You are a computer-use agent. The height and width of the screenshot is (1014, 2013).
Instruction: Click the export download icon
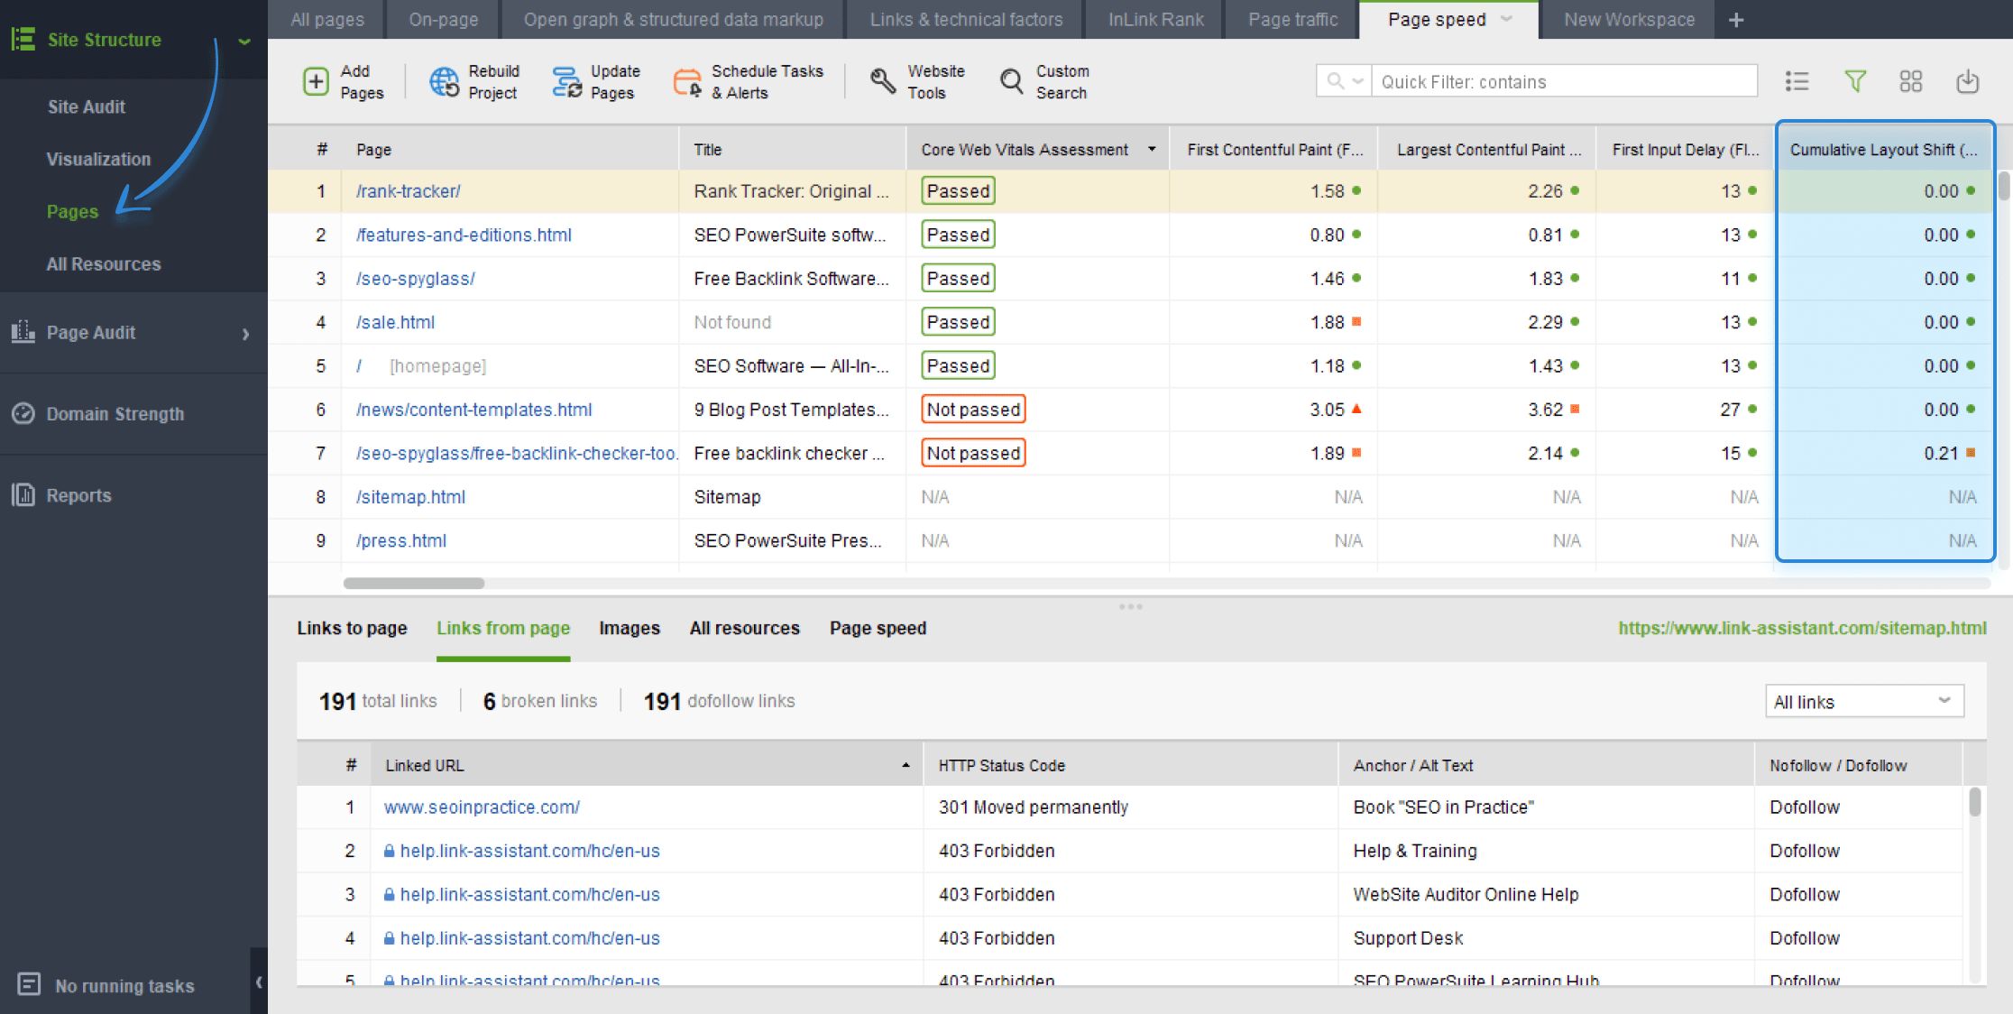tap(1968, 82)
